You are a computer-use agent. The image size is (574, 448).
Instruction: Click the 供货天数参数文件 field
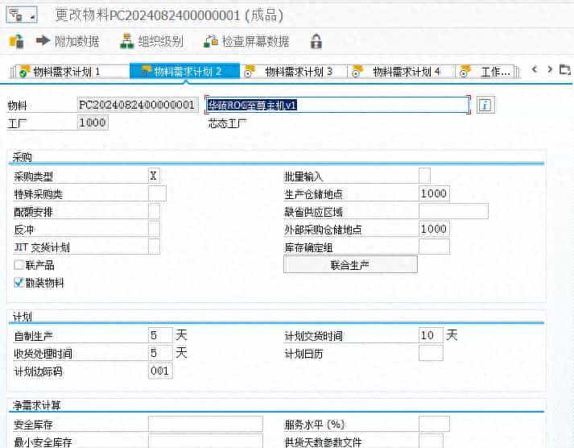[x=431, y=441]
